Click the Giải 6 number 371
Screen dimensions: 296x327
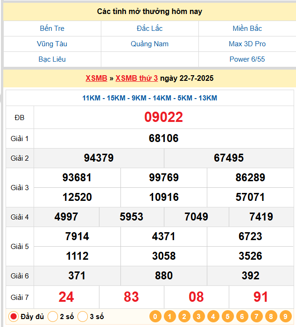click(x=77, y=276)
